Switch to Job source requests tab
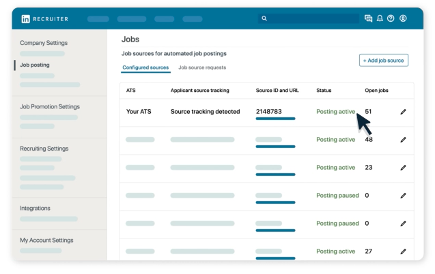 pos(202,67)
